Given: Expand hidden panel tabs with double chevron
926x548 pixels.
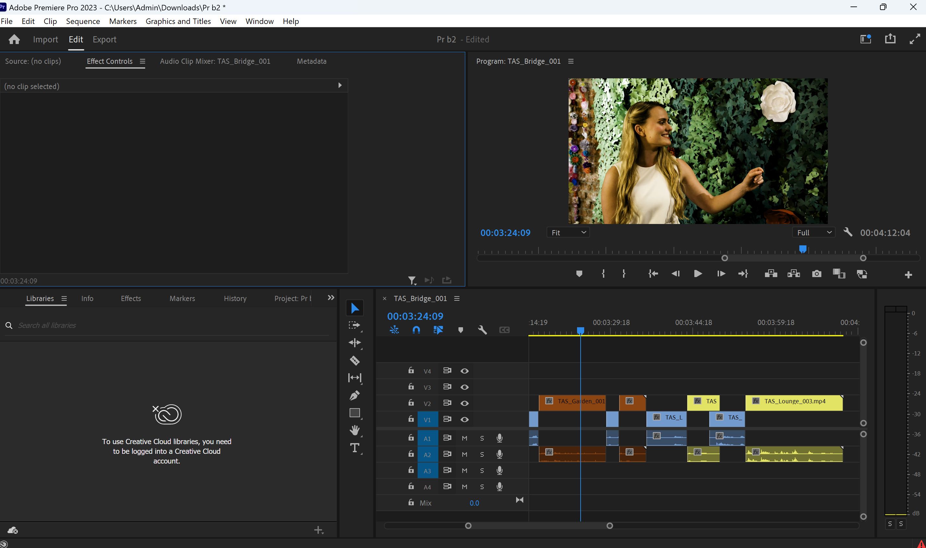Looking at the screenshot, I should coord(331,298).
